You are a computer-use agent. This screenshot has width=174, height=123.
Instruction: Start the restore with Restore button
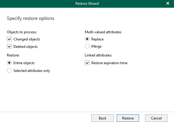[x=128, y=118]
